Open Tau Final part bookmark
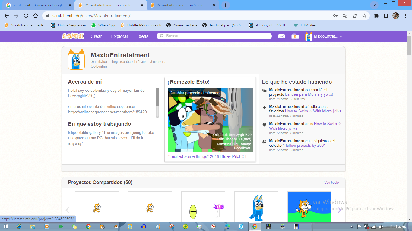 (223, 25)
